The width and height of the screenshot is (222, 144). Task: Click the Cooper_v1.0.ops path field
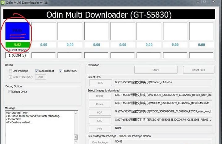tap(163, 83)
